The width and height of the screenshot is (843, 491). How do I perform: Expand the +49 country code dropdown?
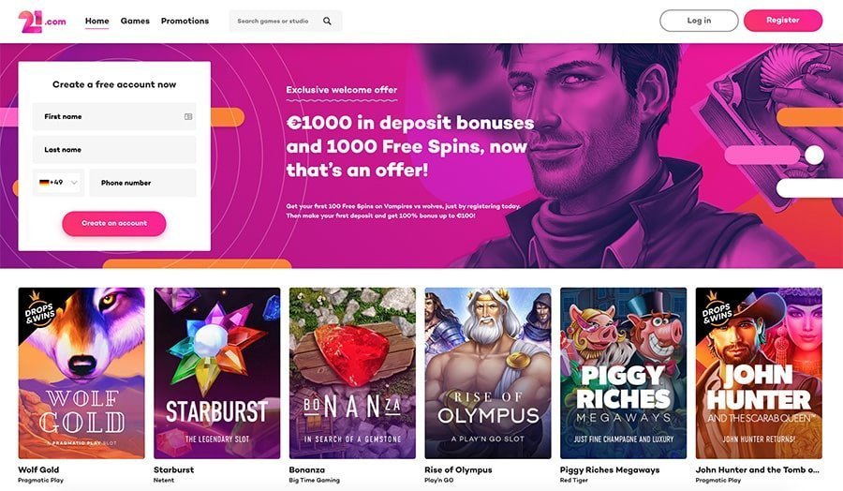59,183
